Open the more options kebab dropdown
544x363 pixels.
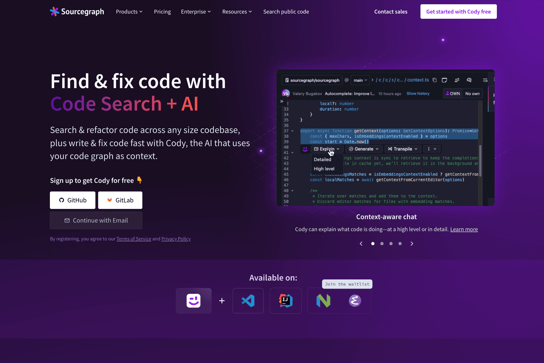(x=432, y=149)
